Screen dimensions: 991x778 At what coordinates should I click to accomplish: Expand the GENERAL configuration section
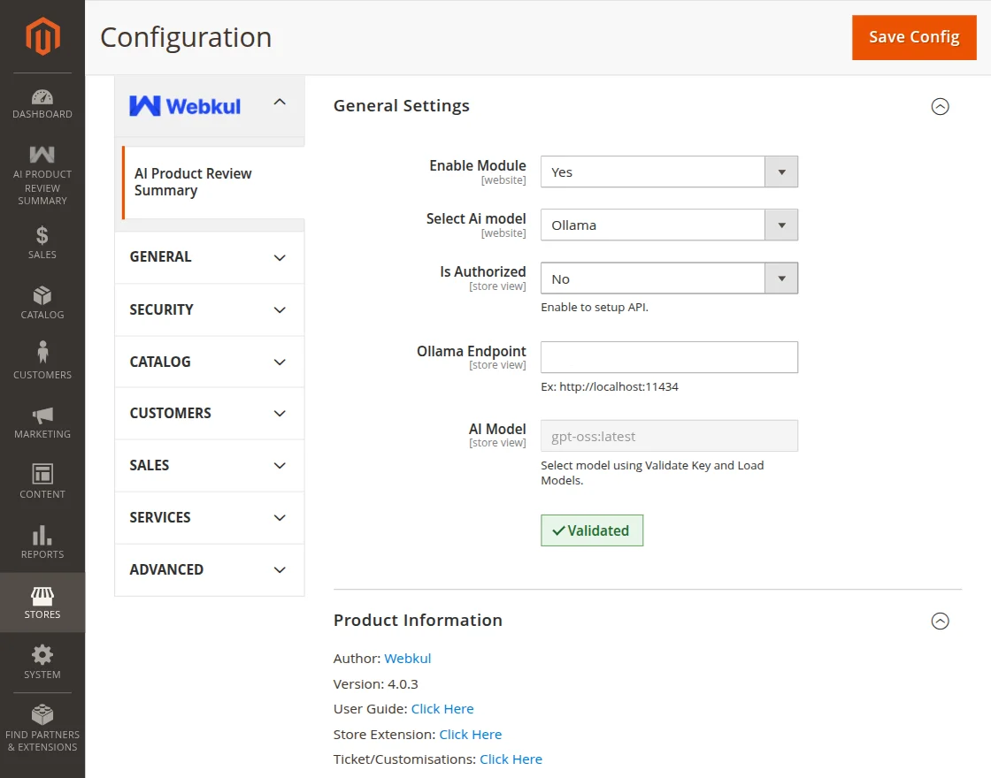click(x=209, y=257)
